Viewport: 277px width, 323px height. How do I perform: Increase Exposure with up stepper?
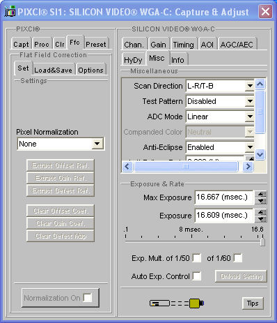pyautogui.click(x=261, y=212)
